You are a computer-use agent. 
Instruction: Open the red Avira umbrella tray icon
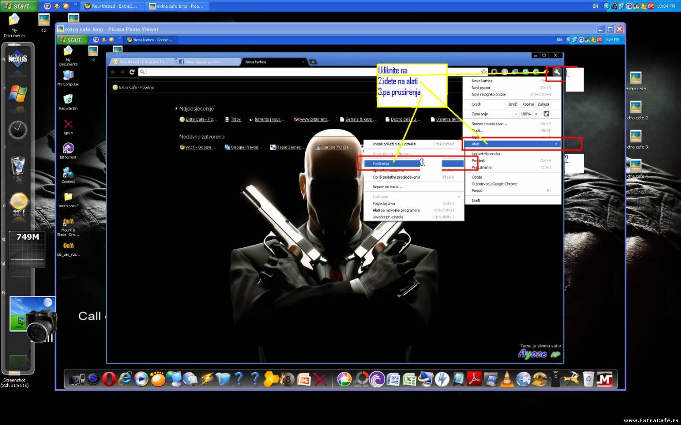651,6
